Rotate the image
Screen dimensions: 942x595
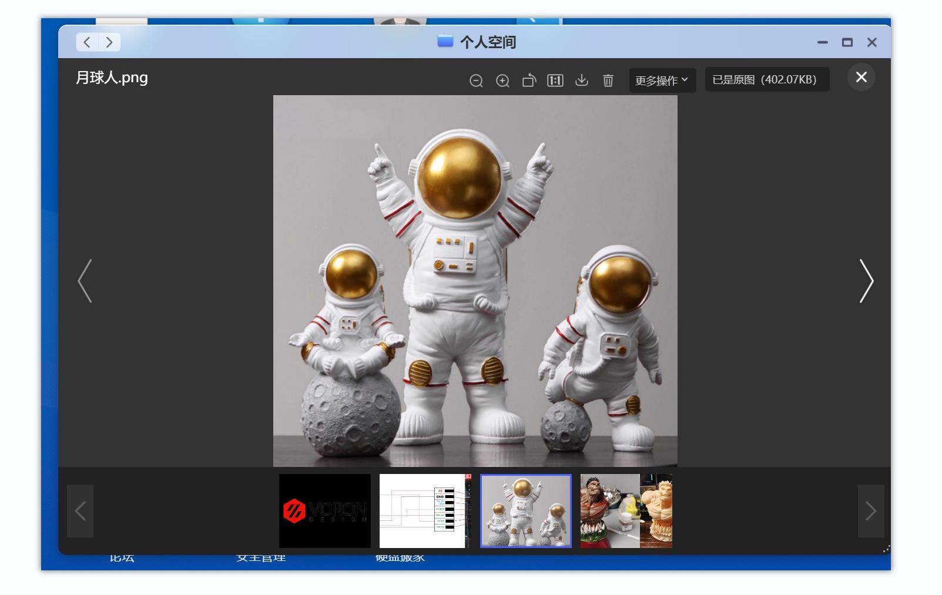(529, 80)
